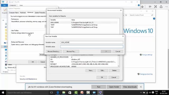
Task: Click Cancel in System Properties dialog
Action: (43, 62)
